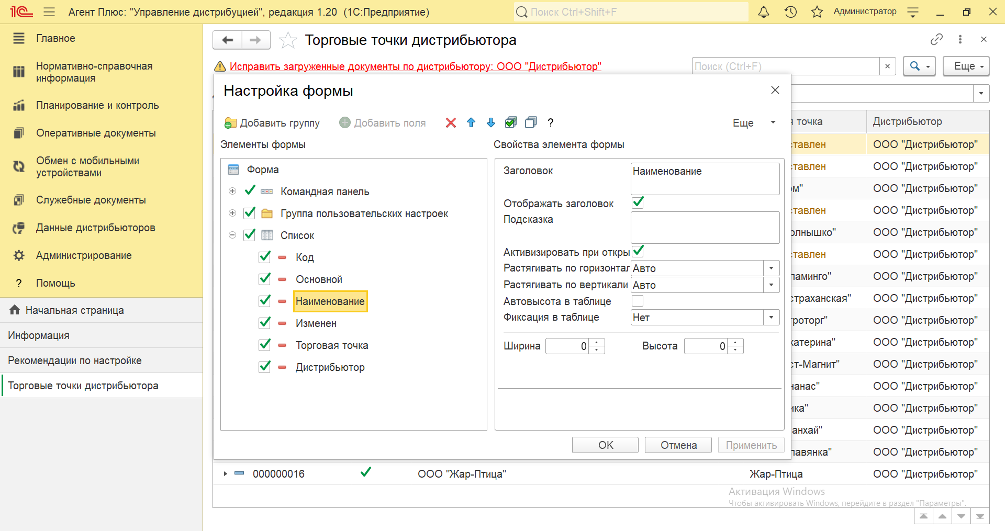Toggle Активизировать при открытии checkbox
Screen dimensions: 1005x531
(x=638, y=251)
